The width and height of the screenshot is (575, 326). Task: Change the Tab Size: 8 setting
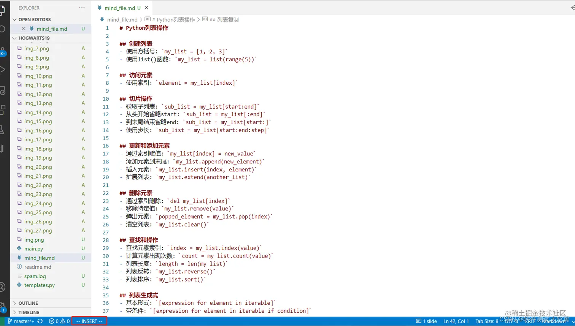(x=487, y=321)
